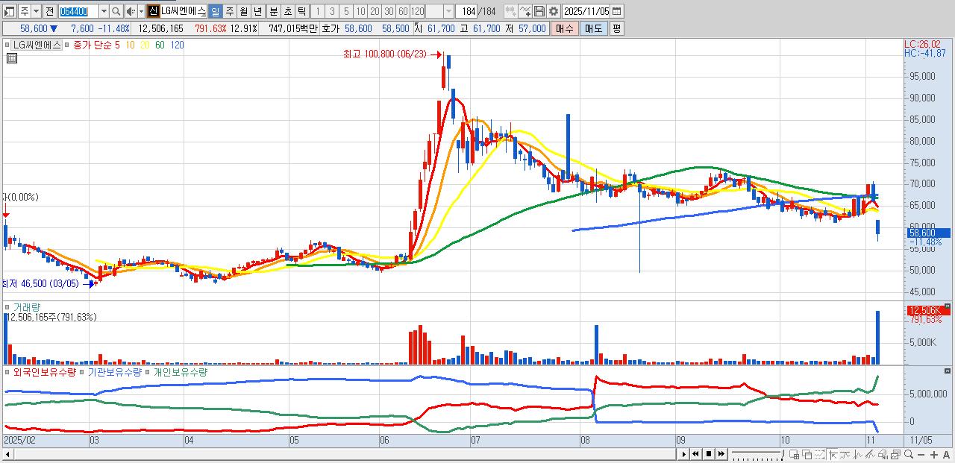Select the 월 (monthly) period toggle
This screenshot has width=955, height=463.
pos(243,11)
